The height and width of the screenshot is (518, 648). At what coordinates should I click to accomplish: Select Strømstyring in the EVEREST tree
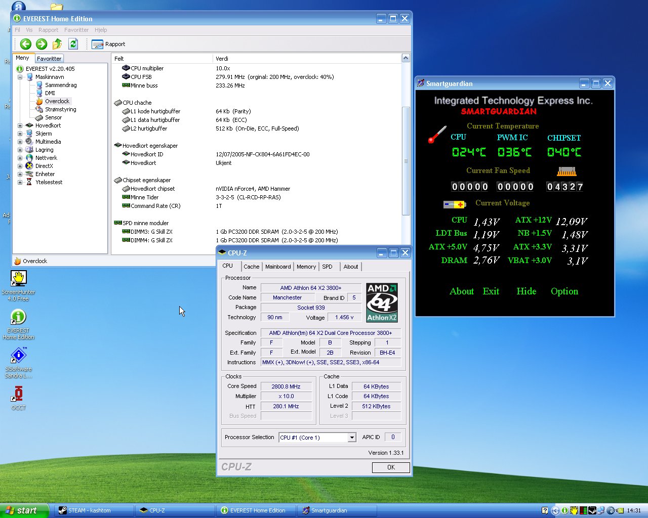[60, 109]
